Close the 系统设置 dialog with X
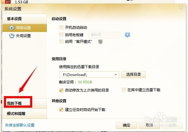 click(x=181, y=7)
